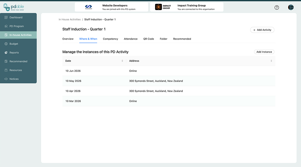Open Notices in the sidebar
This screenshot has width=301, height=167.
tap(18, 79)
